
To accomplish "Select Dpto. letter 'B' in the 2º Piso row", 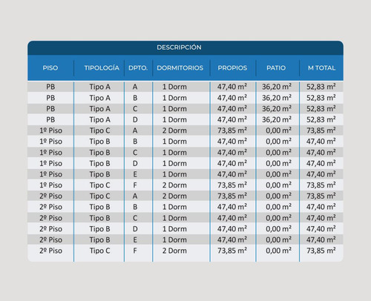I will (x=135, y=207).
